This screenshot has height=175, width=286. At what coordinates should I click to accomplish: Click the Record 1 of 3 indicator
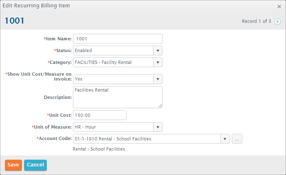[x=256, y=21]
